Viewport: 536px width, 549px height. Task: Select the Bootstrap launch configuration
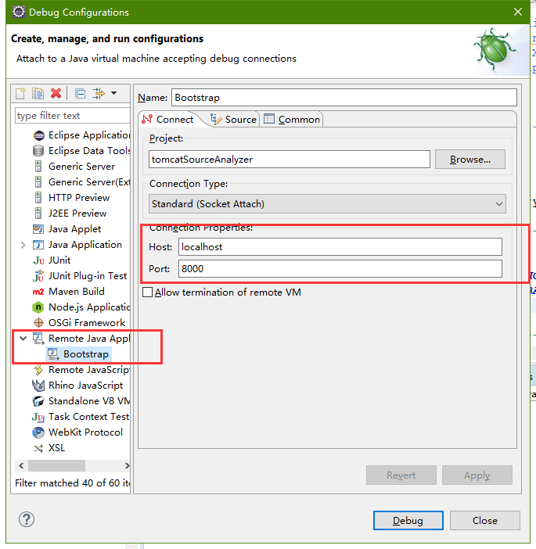coord(79,354)
